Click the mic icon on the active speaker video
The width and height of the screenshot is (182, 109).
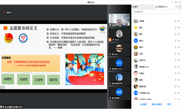[110, 25]
